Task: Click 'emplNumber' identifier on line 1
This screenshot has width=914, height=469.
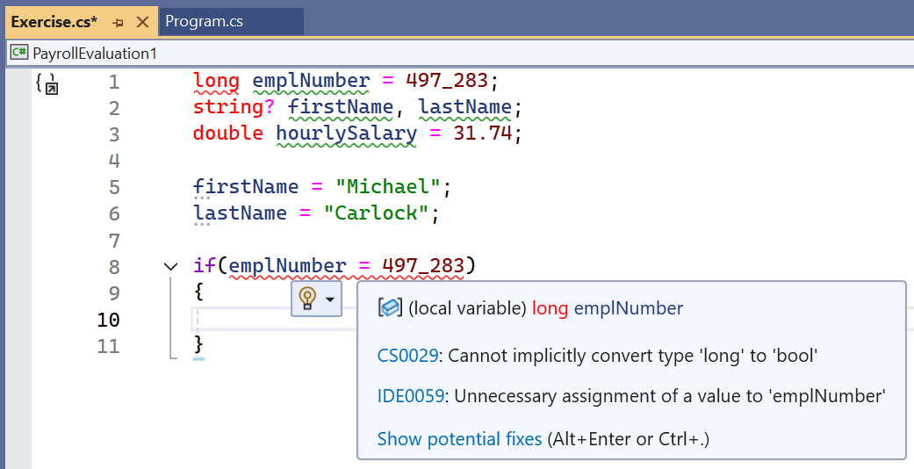Action: click(x=312, y=81)
